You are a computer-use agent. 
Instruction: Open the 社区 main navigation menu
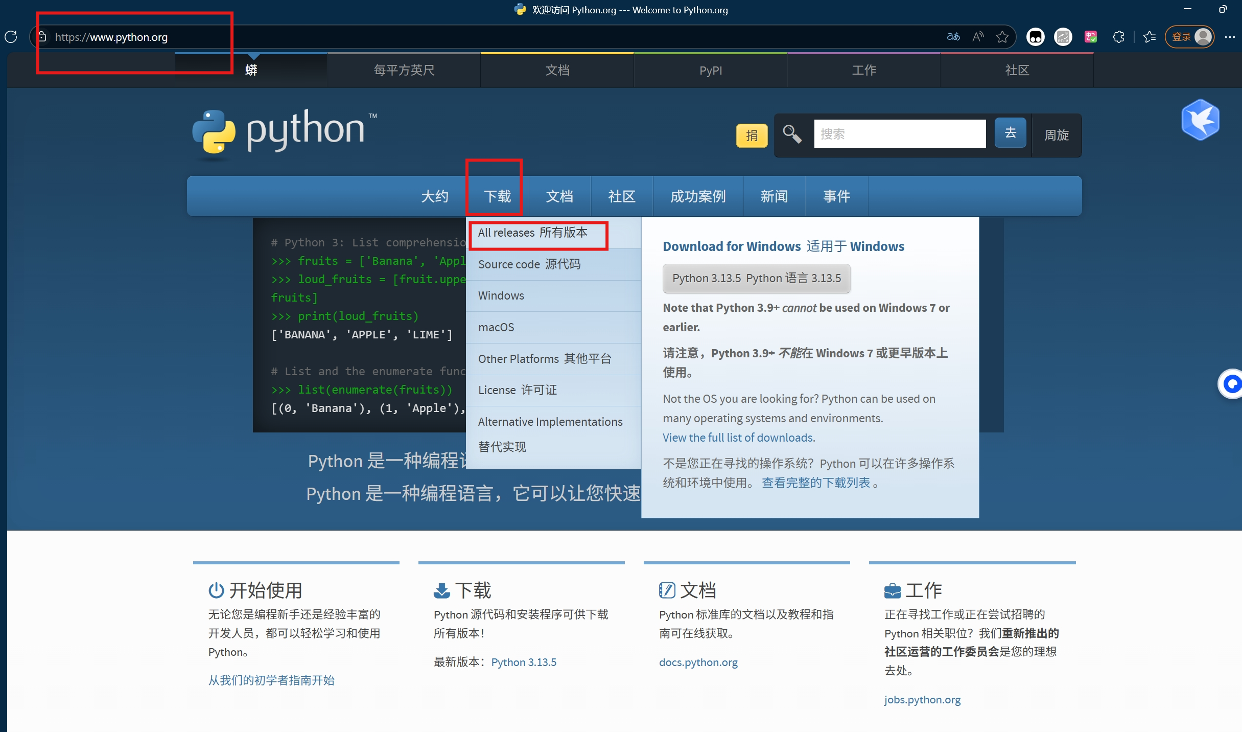[x=622, y=196]
